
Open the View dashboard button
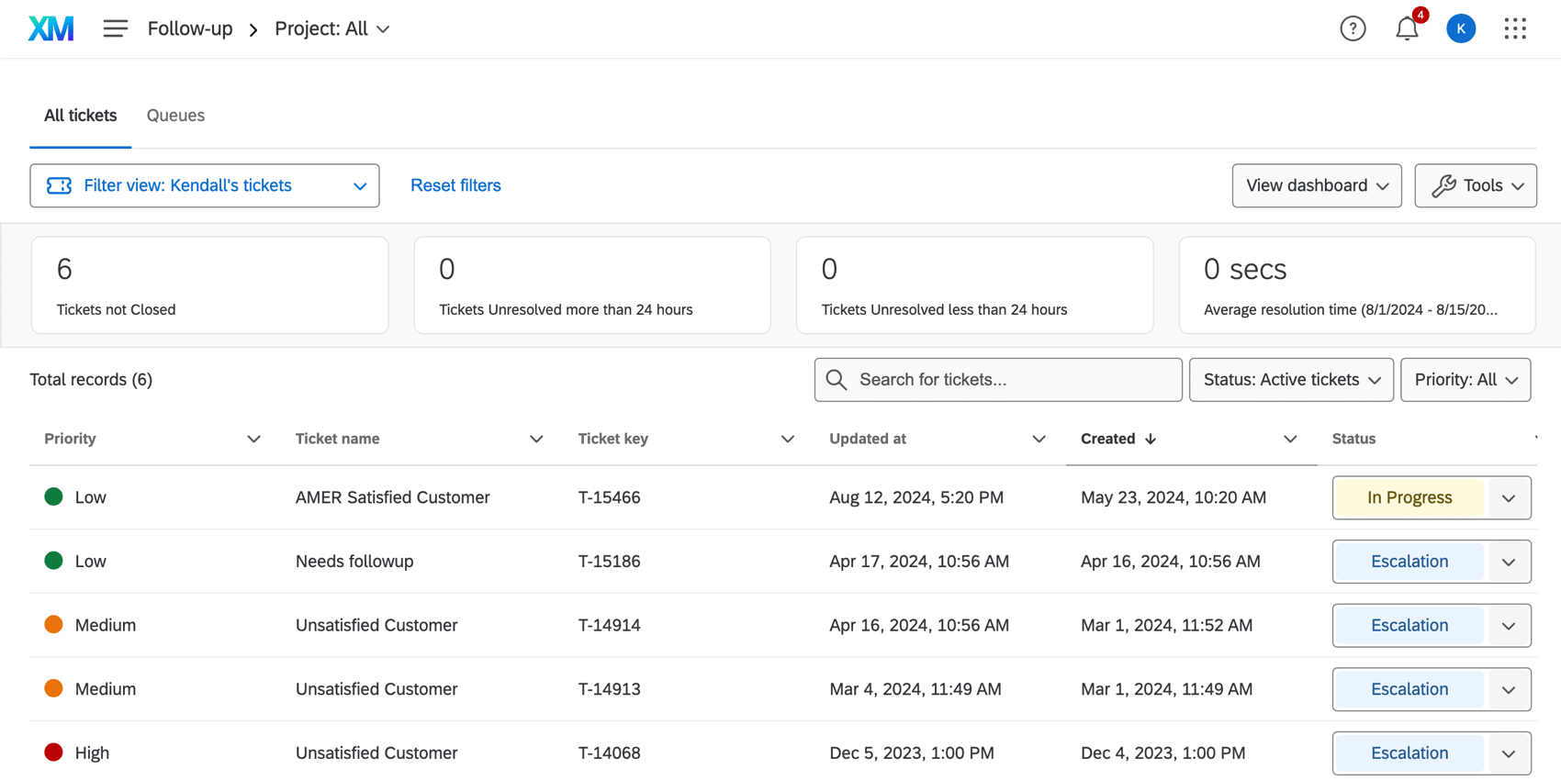[x=1316, y=185]
